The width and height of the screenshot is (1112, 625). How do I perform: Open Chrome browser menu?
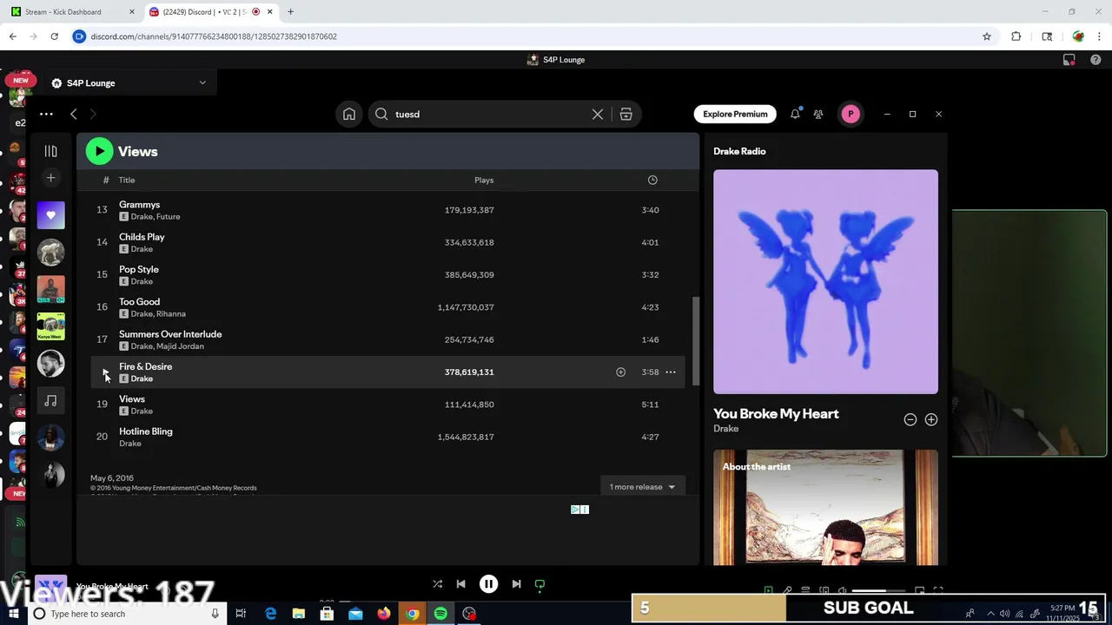(x=1099, y=36)
